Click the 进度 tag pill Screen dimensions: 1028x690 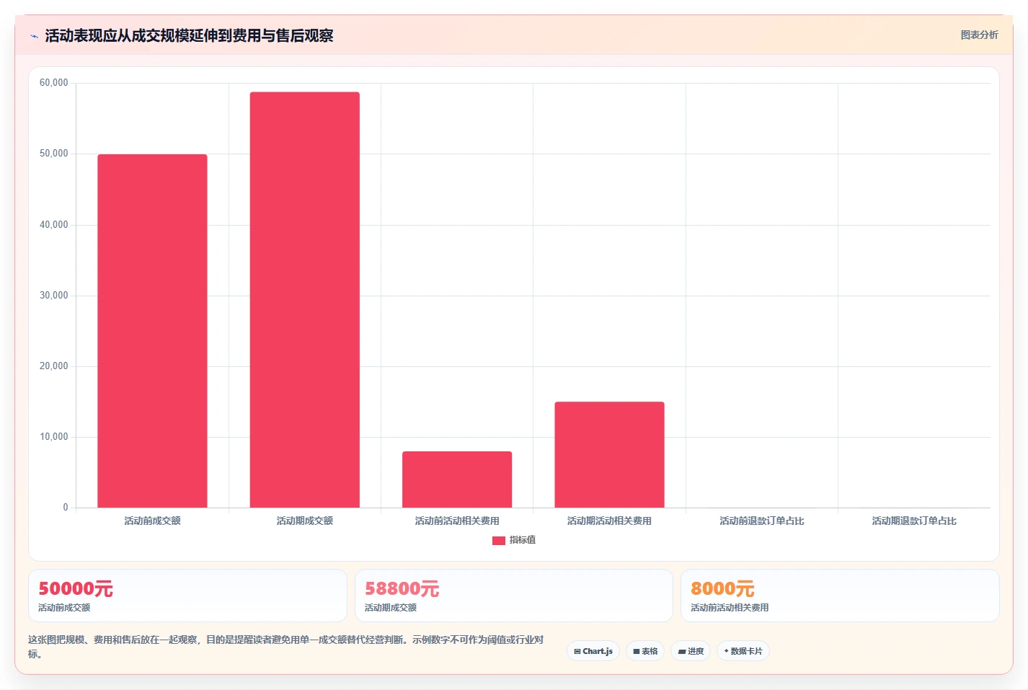point(691,651)
